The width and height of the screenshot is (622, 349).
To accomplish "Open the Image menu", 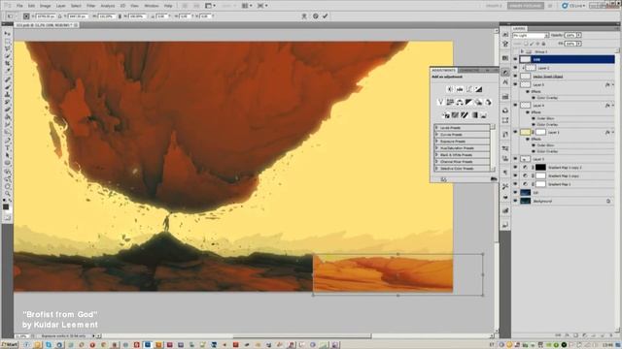I will pos(46,6).
